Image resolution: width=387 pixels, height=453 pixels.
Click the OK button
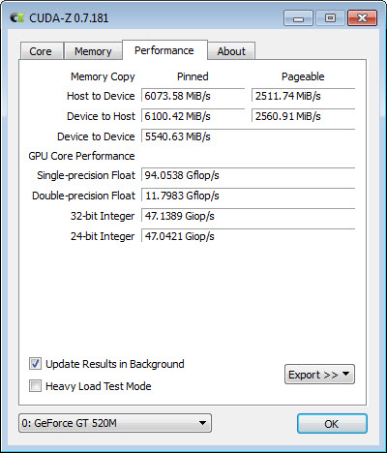coord(332,423)
